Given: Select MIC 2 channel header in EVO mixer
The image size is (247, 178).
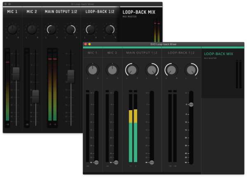Looking at the screenshot, I should (112, 53).
